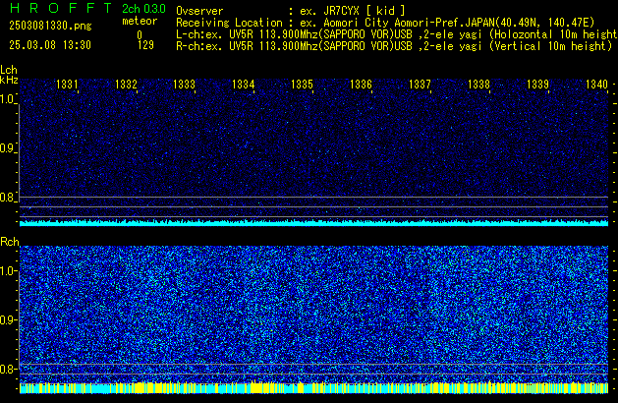Click the Rch 1.0 frequency label

point(8,271)
